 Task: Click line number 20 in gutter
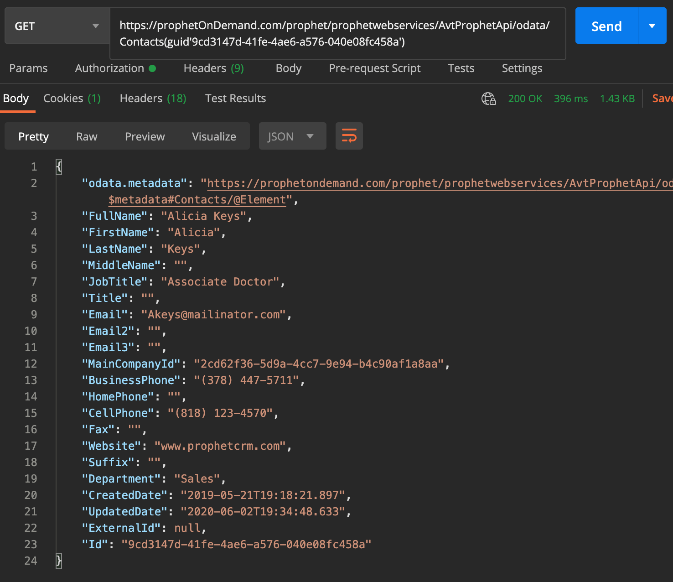tap(31, 495)
